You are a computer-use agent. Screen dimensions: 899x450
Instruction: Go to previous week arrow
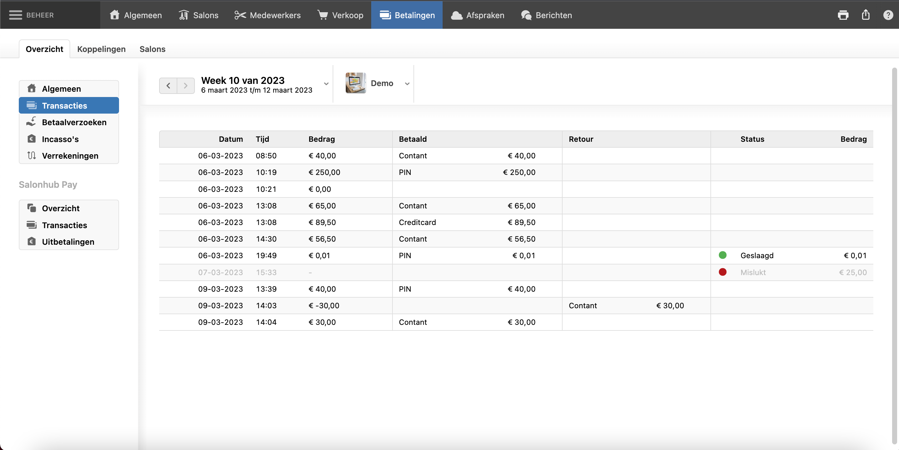[x=168, y=85]
